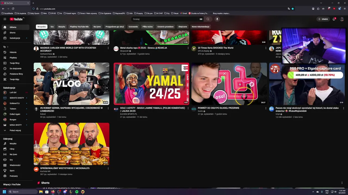This screenshot has width=348, height=195.
Task: Explore Podcasty under Odkrywaj
Action: [15, 176]
